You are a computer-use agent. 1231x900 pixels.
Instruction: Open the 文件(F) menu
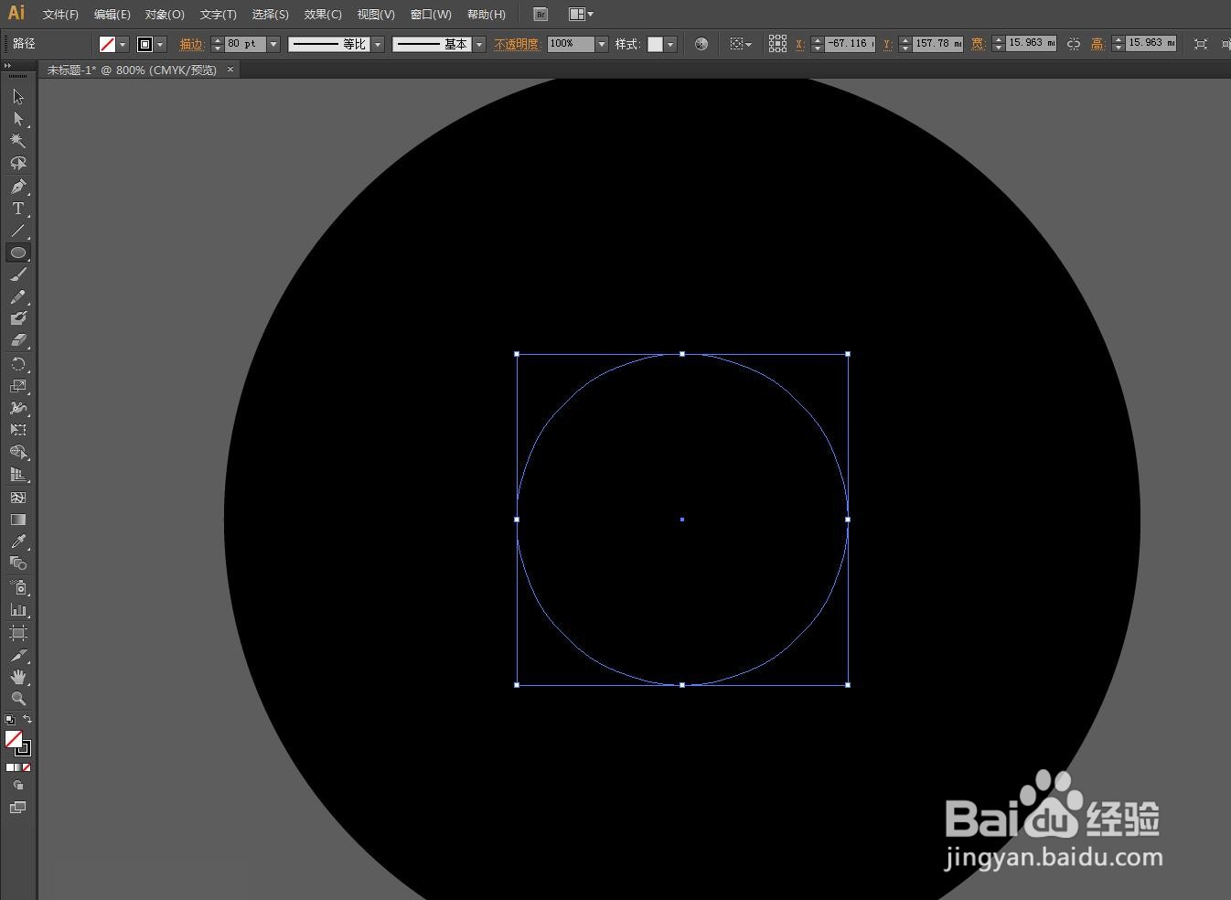[x=60, y=15]
